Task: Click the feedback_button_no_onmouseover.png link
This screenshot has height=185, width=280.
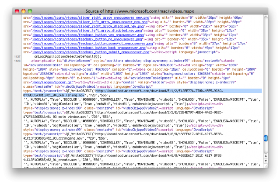Action: pos(87,39)
